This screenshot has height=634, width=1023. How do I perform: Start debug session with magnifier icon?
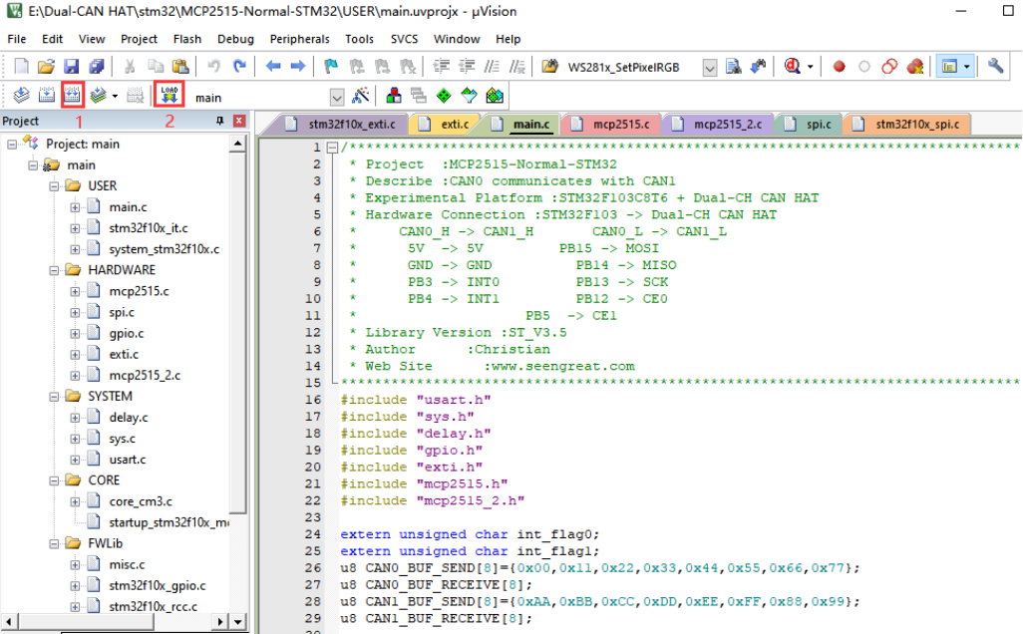[x=793, y=67]
